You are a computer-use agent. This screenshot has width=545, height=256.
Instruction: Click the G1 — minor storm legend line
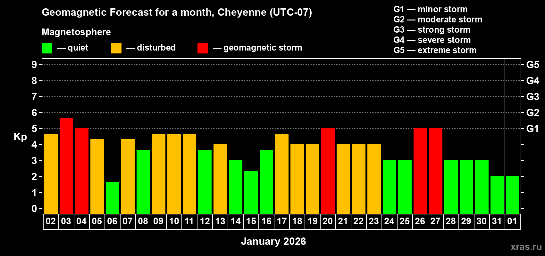point(431,9)
